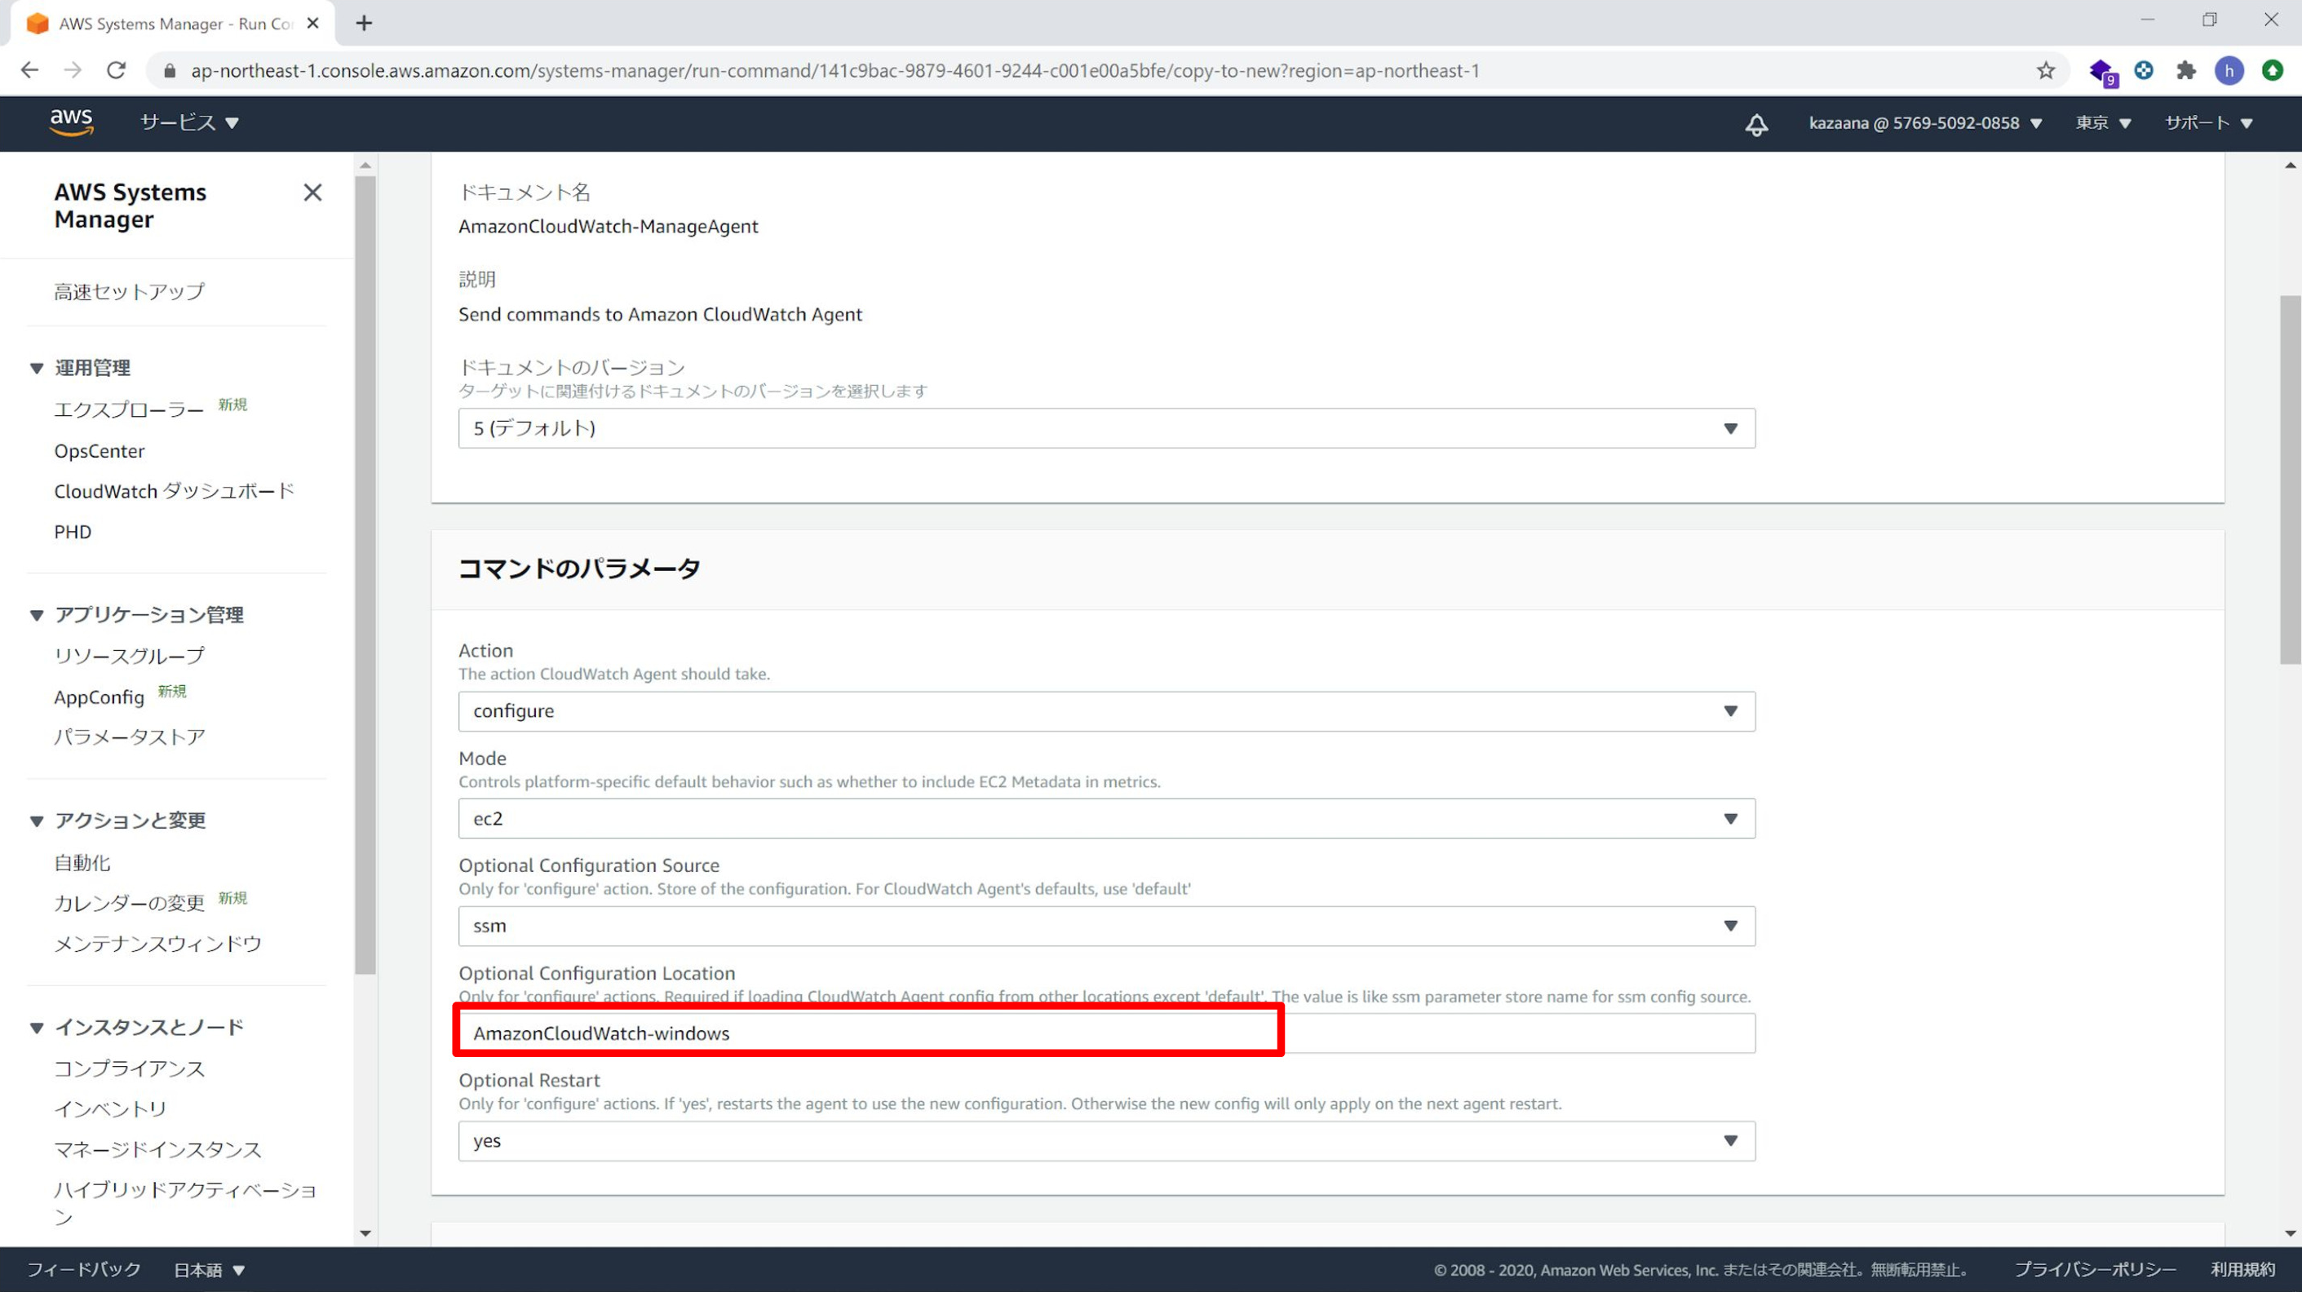Click the site lock icon
The height and width of the screenshot is (1292, 2302).
coord(169,71)
